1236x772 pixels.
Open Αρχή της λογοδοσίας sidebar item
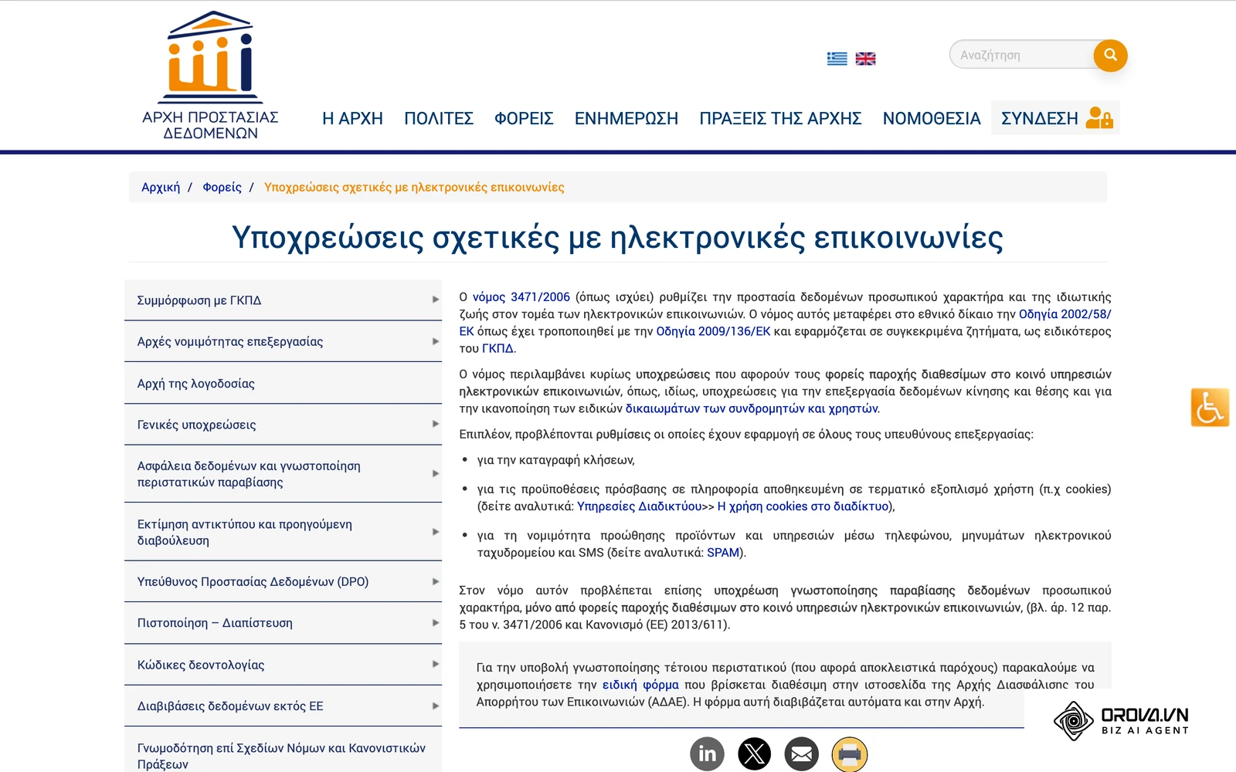[x=283, y=383]
